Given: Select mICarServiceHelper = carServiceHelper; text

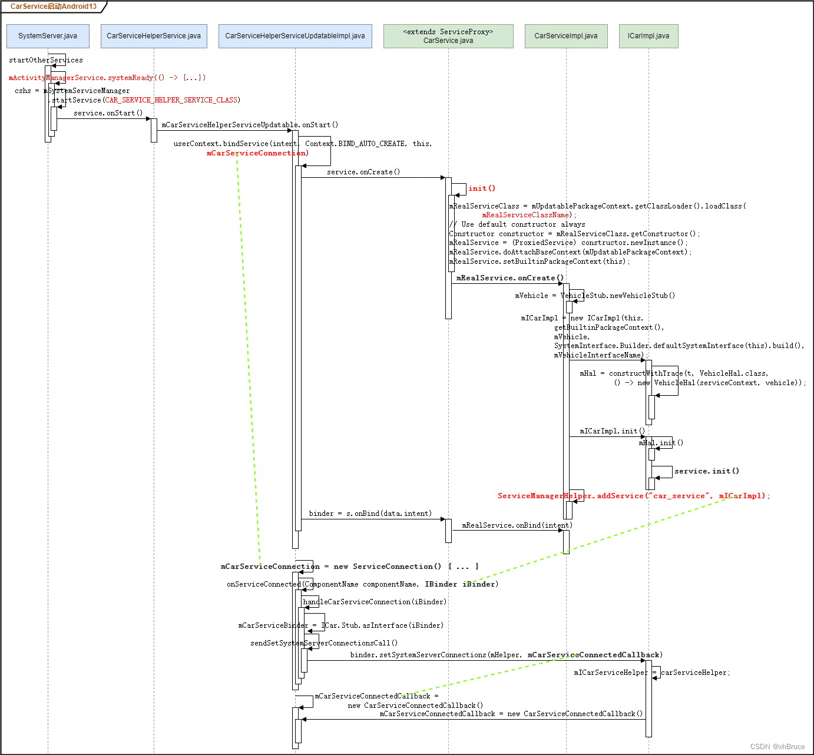Looking at the screenshot, I should coord(652,673).
